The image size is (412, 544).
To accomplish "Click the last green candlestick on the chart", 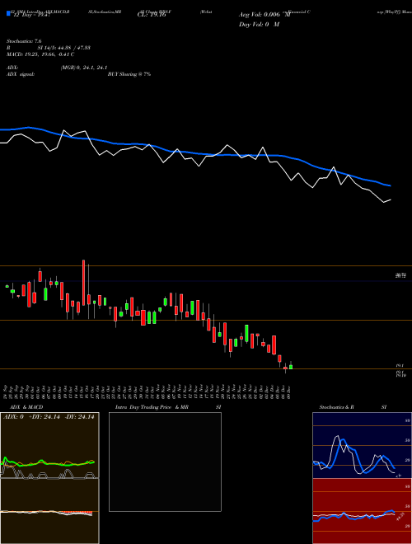I will [x=291, y=367].
